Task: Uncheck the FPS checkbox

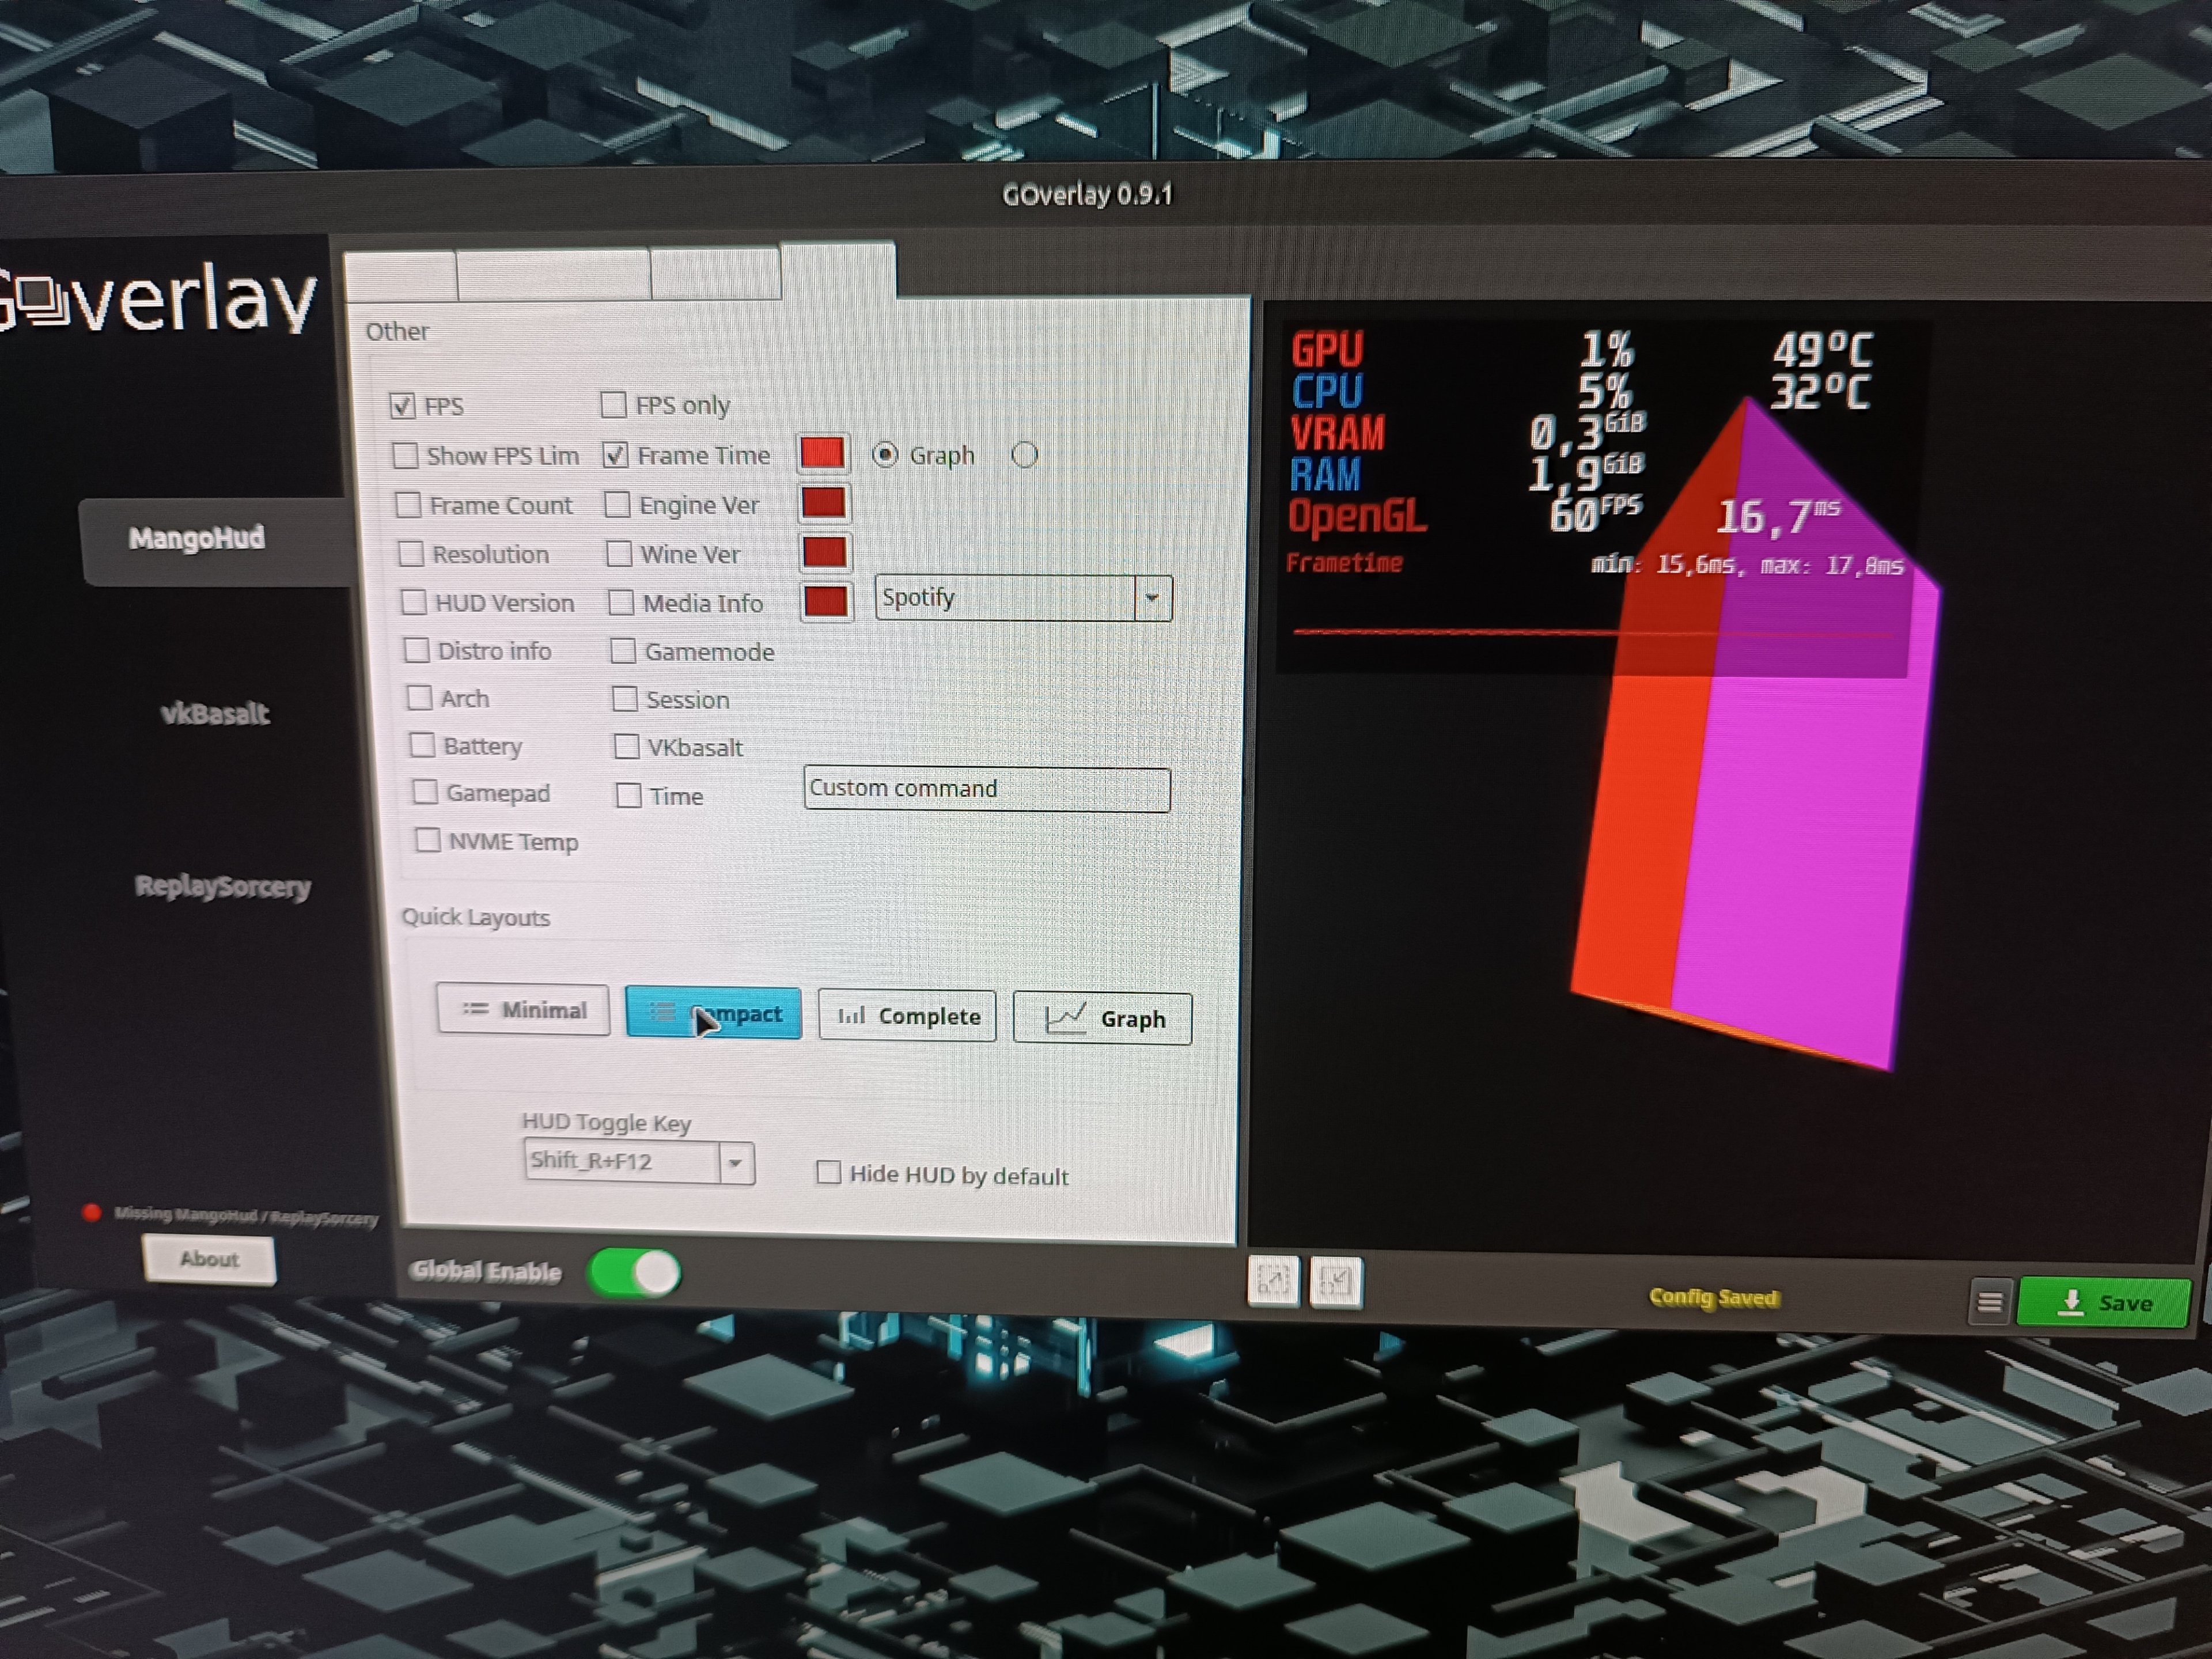Action: click(403, 406)
